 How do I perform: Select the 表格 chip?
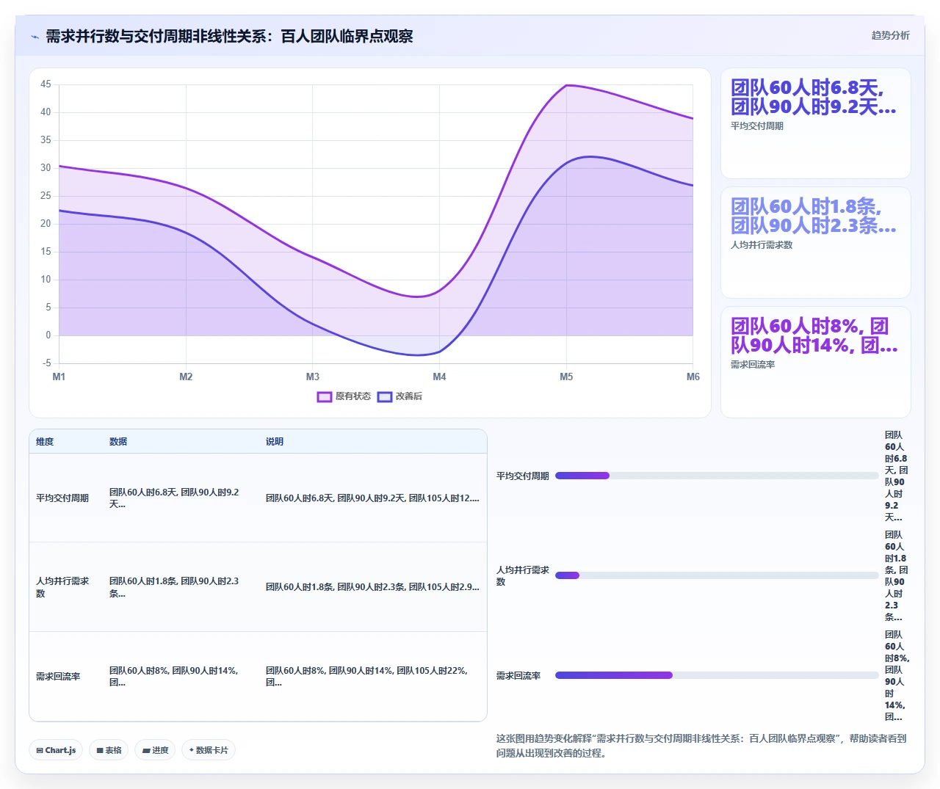(109, 750)
